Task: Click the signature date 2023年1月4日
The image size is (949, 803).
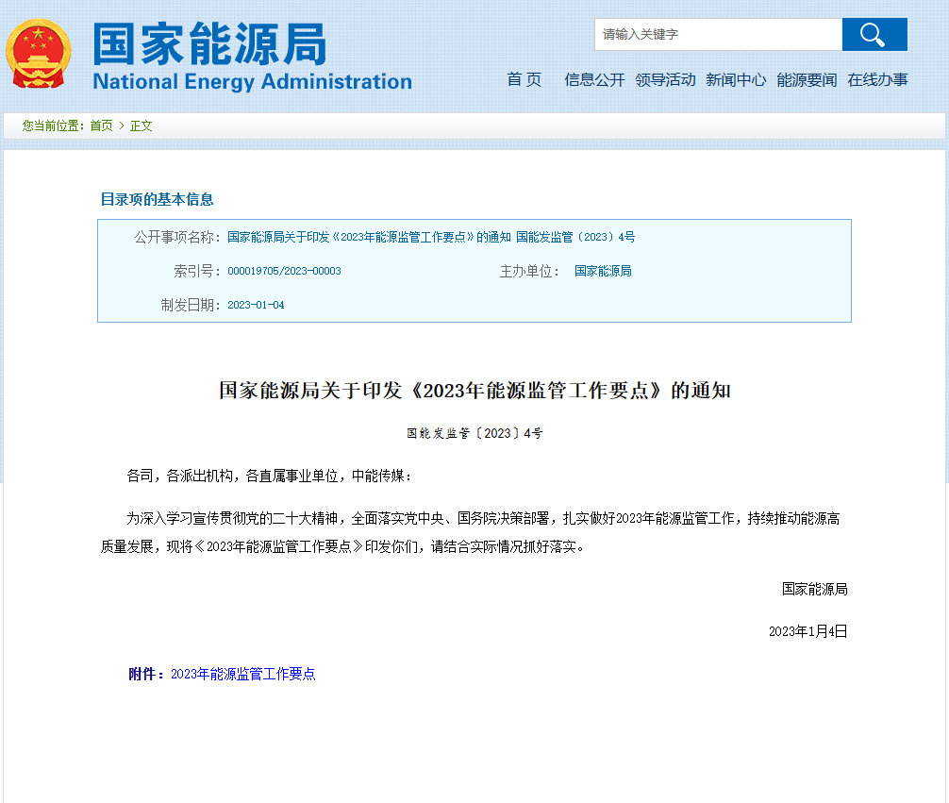Action: click(x=808, y=631)
